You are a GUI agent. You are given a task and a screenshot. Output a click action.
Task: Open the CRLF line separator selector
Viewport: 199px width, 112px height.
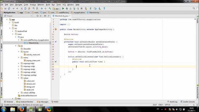[x=161, y=105]
